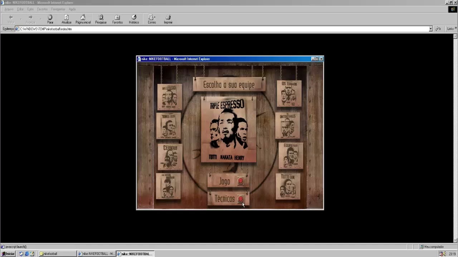Click the Jogo sign label

(x=225, y=182)
